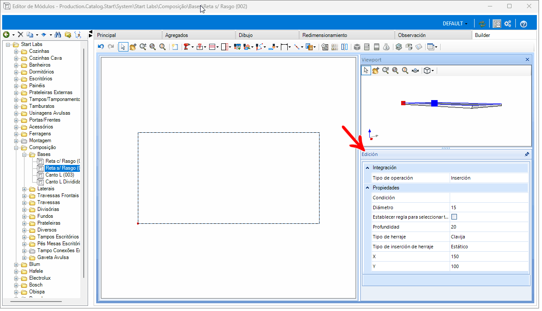Image resolution: width=542 pixels, height=311 pixels.
Task: Collapse the Propiedades section
Action: coord(367,188)
